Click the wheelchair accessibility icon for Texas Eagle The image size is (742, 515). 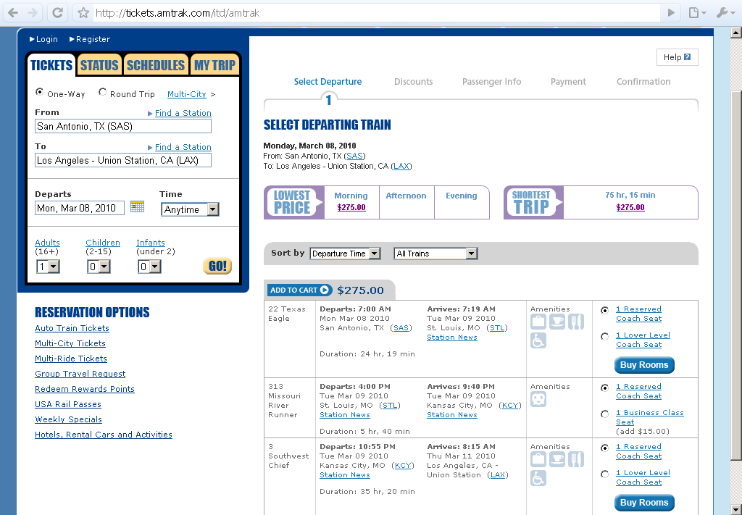(538, 340)
